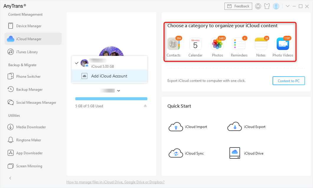313x188 pixels.
Task: Start the iCloud Import quick action
Action: (188, 127)
